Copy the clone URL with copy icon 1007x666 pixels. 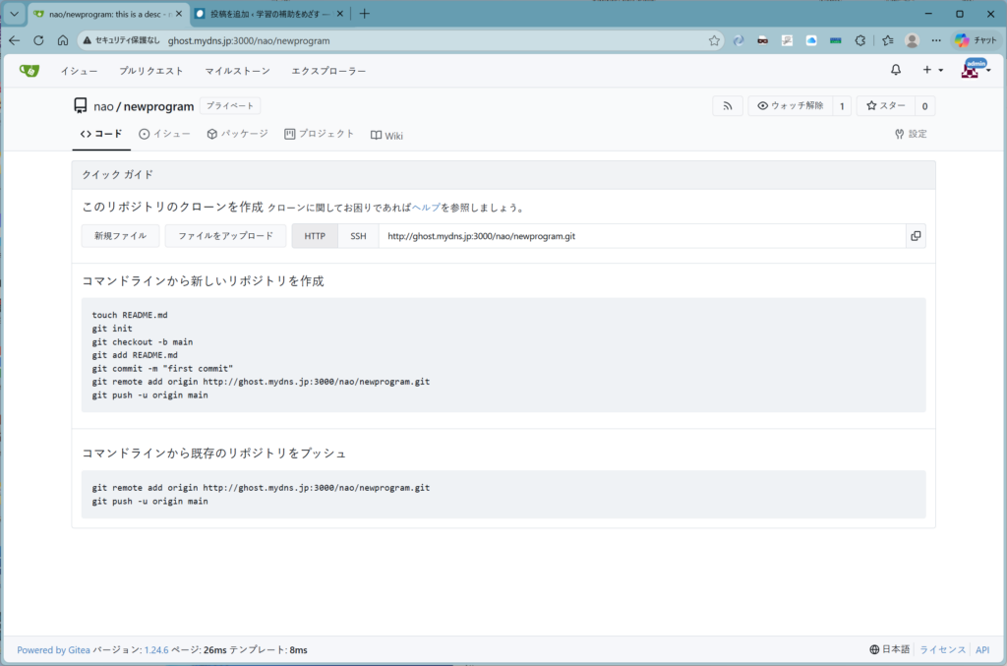tap(916, 236)
